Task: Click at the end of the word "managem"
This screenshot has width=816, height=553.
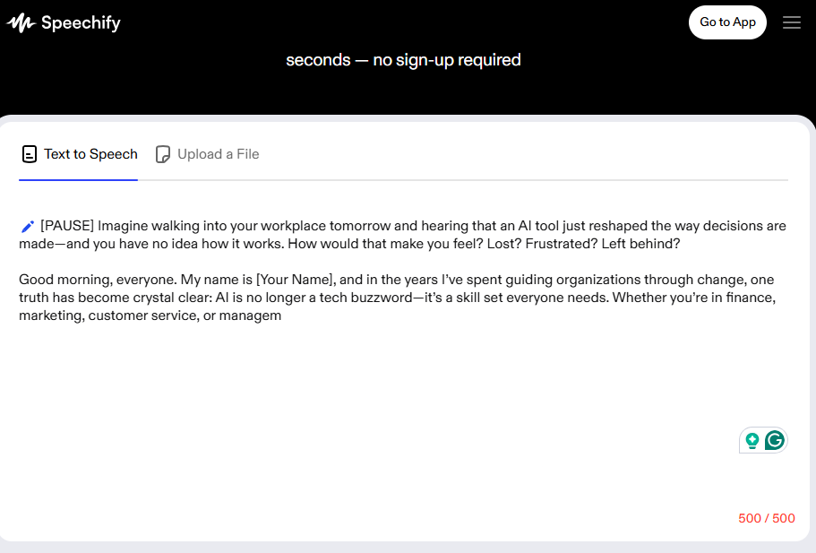Action: [x=281, y=315]
